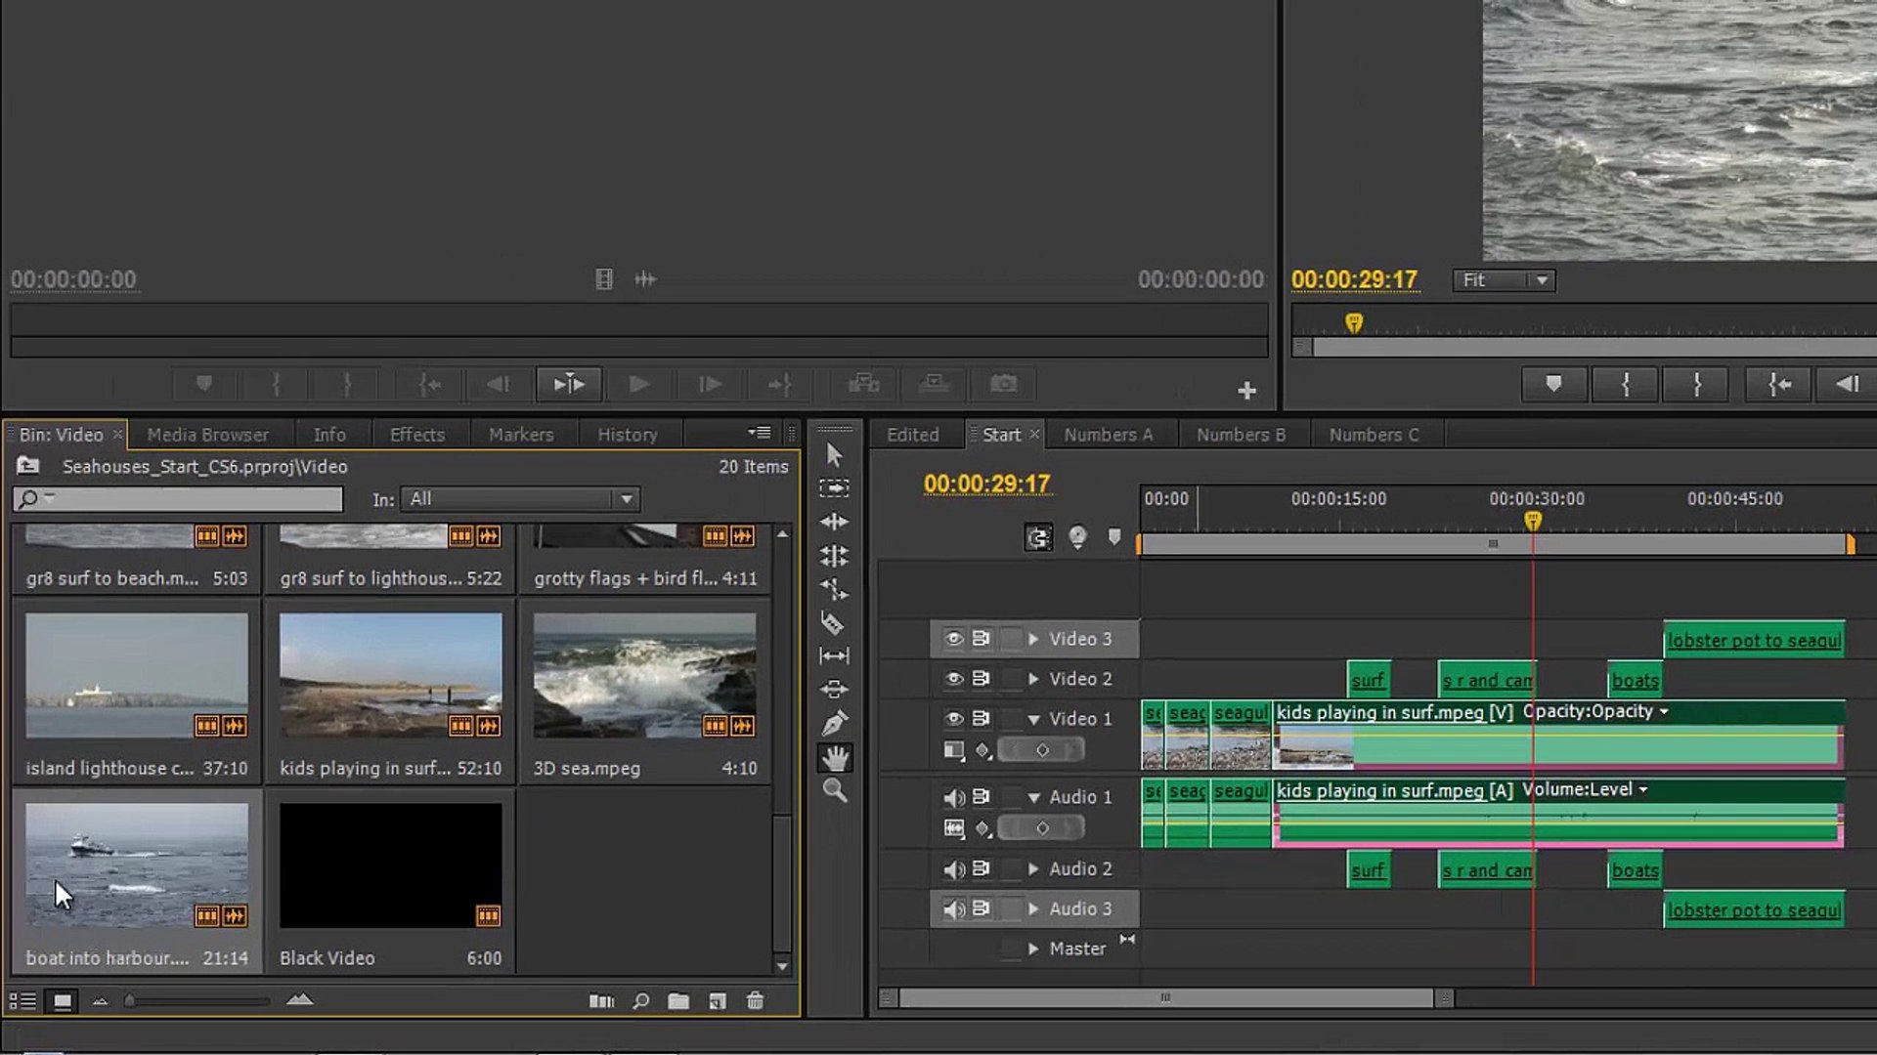
Task: Click the timeline horizontal zoom scrollbar
Action: 1165,997
